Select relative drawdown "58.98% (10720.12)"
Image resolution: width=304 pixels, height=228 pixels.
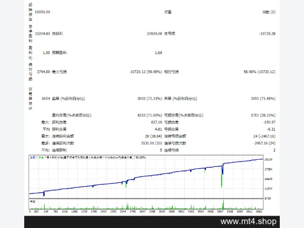click(x=260, y=72)
